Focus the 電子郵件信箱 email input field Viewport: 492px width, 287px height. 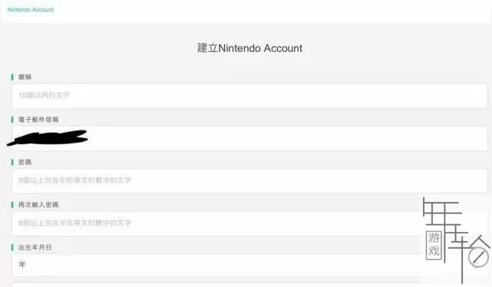[x=249, y=138]
